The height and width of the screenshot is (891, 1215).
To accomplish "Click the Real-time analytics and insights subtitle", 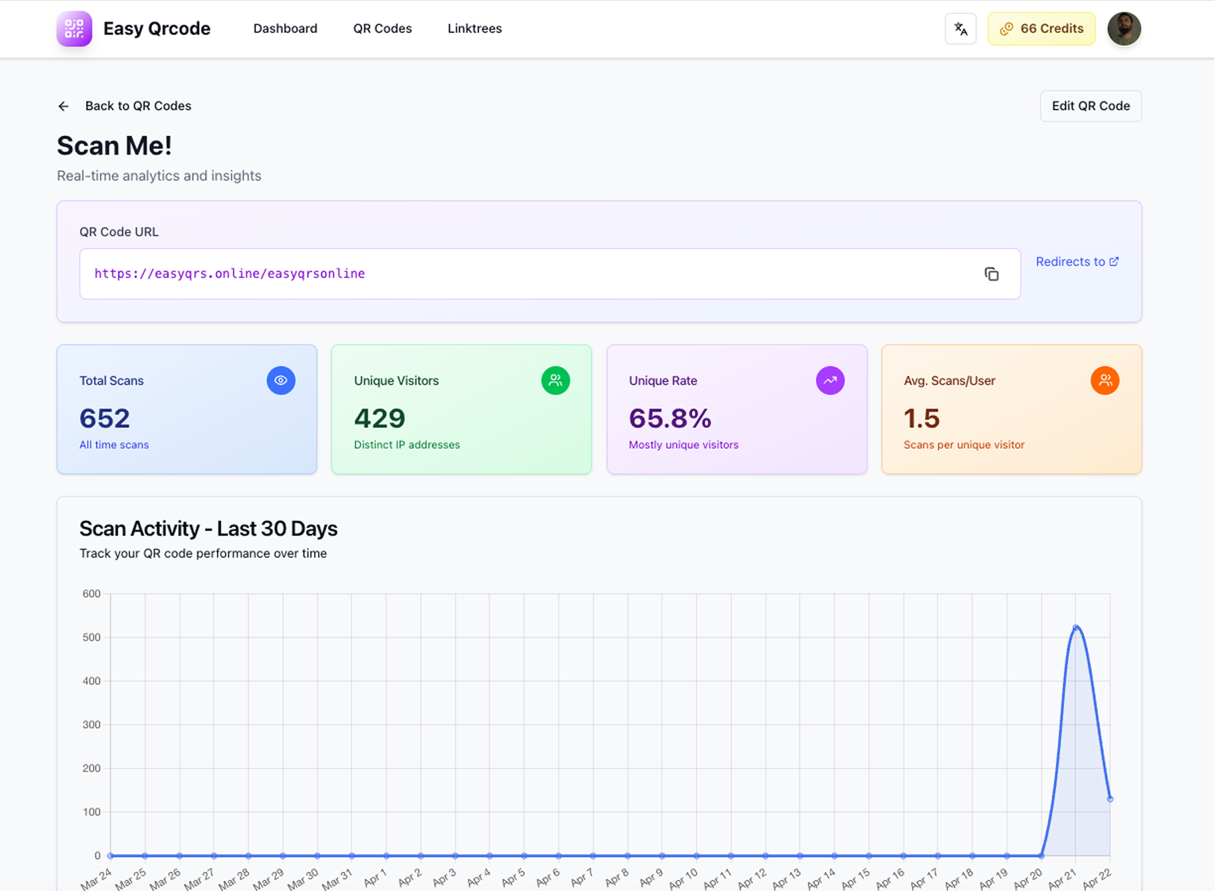I will (x=159, y=175).
